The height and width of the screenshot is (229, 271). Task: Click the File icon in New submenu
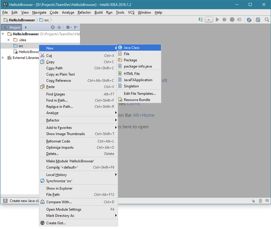(120, 54)
